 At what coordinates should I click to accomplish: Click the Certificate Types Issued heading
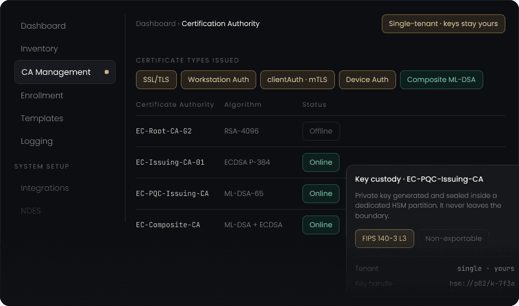point(187,61)
